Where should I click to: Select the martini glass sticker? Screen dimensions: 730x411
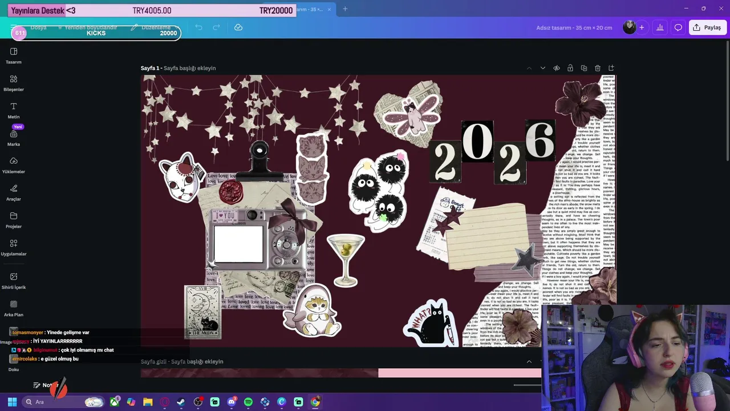click(346, 260)
